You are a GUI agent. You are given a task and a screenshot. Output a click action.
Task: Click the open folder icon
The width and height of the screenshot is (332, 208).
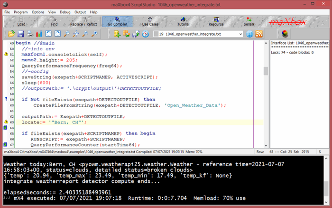(11, 34)
